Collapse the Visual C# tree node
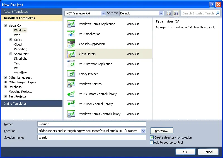Image resolution: width=223 pixels, height=158 pixels. coord(5,26)
